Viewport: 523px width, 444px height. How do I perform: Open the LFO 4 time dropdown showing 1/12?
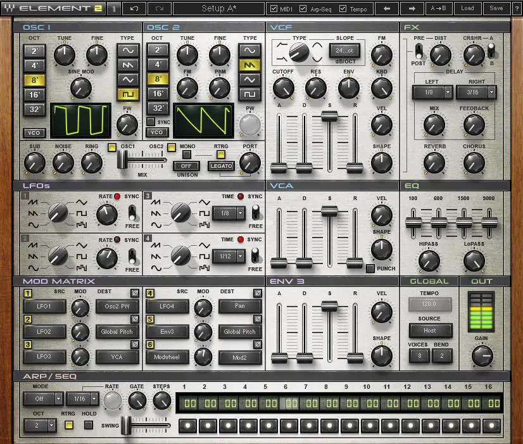(230, 256)
